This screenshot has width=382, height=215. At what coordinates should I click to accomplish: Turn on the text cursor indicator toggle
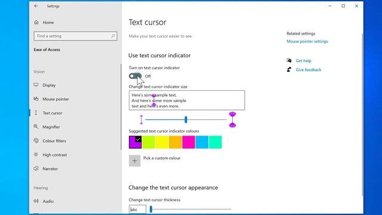135,76
